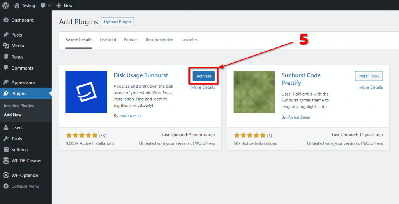Open the Settings menu label

coord(19,150)
